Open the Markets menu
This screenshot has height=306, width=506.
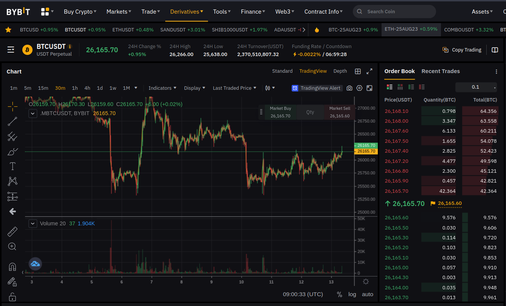coord(119,12)
